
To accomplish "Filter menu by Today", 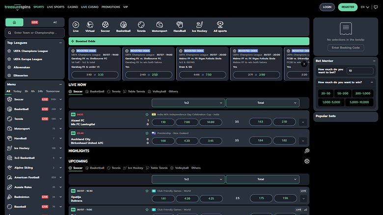I will [x=17, y=91].
